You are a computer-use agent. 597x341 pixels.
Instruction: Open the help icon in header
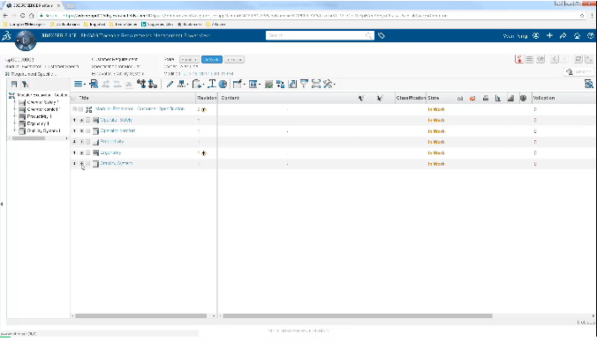591,36
